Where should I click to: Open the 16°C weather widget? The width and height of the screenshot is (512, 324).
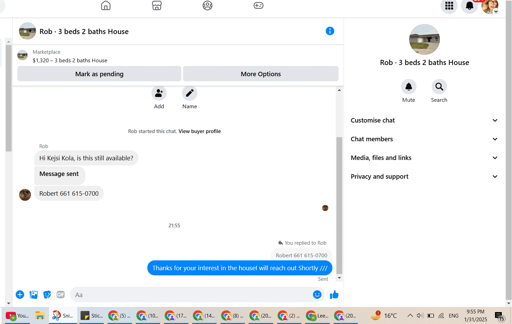point(384,315)
